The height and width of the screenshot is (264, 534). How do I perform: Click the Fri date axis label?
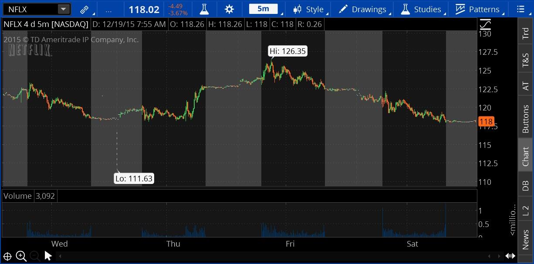[x=290, y=244]
